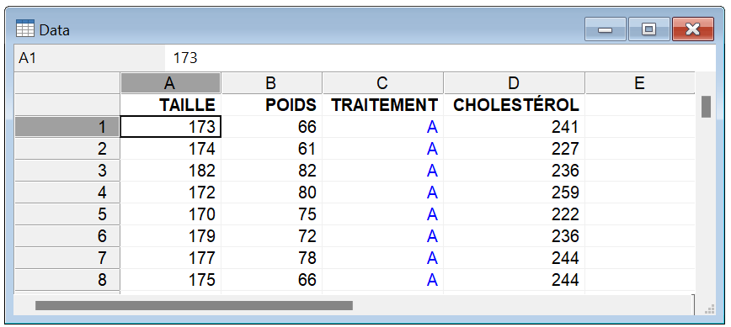Click the POIDS cell in row 8
Viewport: 731px width, 327px height.
click(271, 280)
